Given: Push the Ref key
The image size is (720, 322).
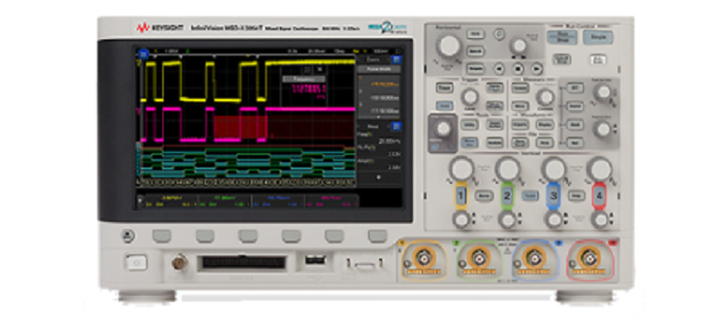Looking at the screenshot, I should click(575, 143).
